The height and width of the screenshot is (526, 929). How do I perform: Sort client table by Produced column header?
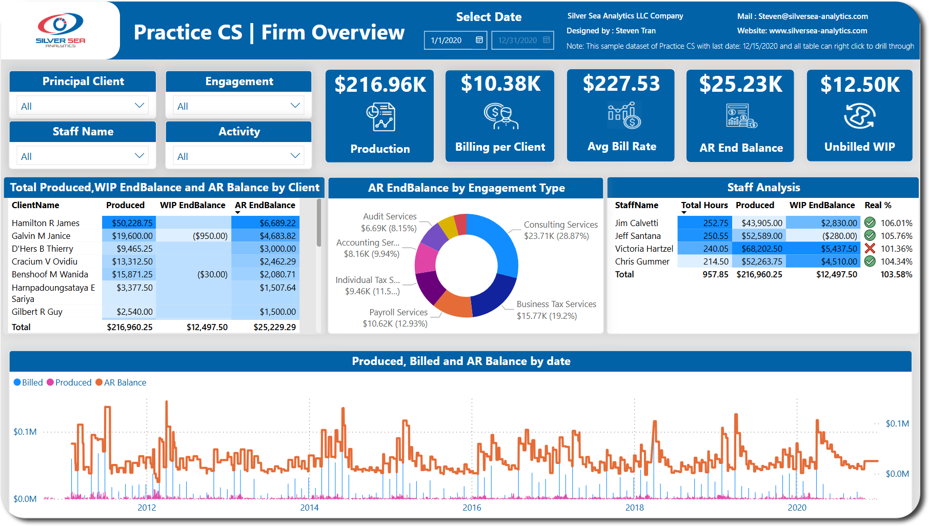(125, 205)
